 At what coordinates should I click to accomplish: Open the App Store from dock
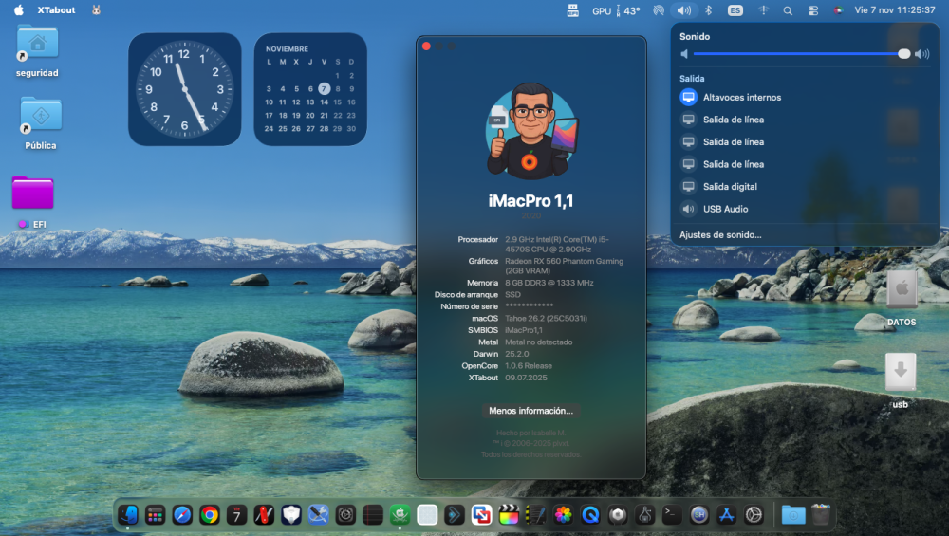pos(726,515)
